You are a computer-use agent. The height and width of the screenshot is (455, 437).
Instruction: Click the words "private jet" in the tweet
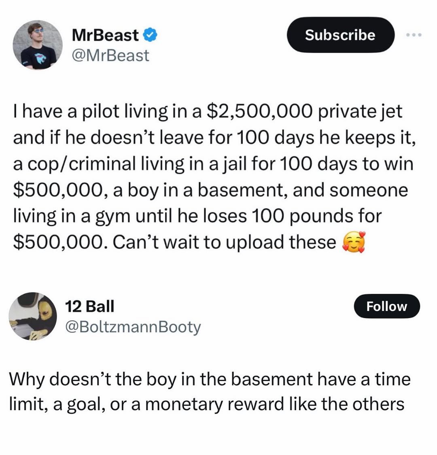(359, 112)
